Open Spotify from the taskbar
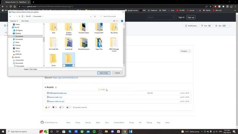The image size is (238, 134). pos(94,131)
